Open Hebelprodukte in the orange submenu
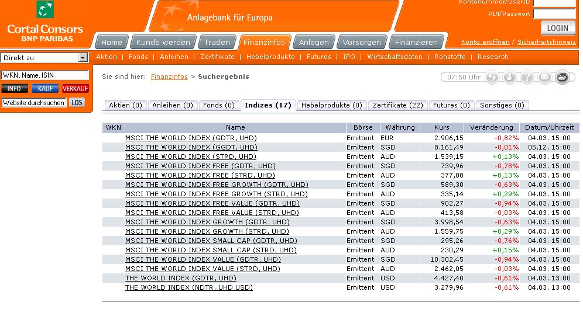 click(x=270, y=57)
